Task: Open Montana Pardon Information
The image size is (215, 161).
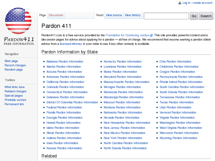Action: point(122,108)
